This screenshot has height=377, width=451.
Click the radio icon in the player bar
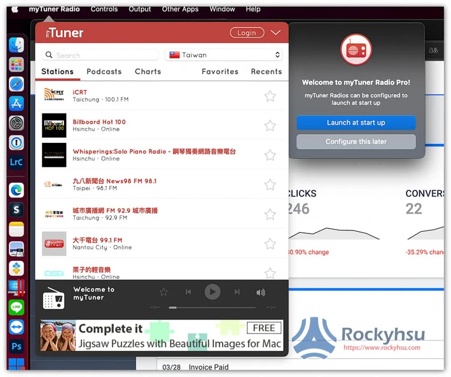click(54, 298)
